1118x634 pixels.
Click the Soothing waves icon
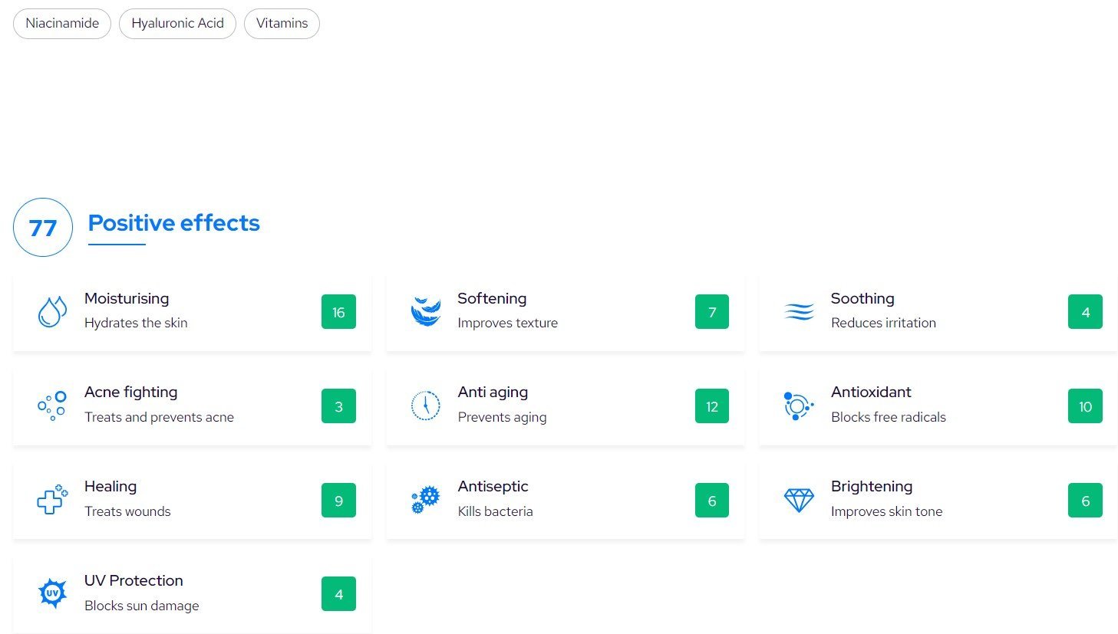point(799,312)
